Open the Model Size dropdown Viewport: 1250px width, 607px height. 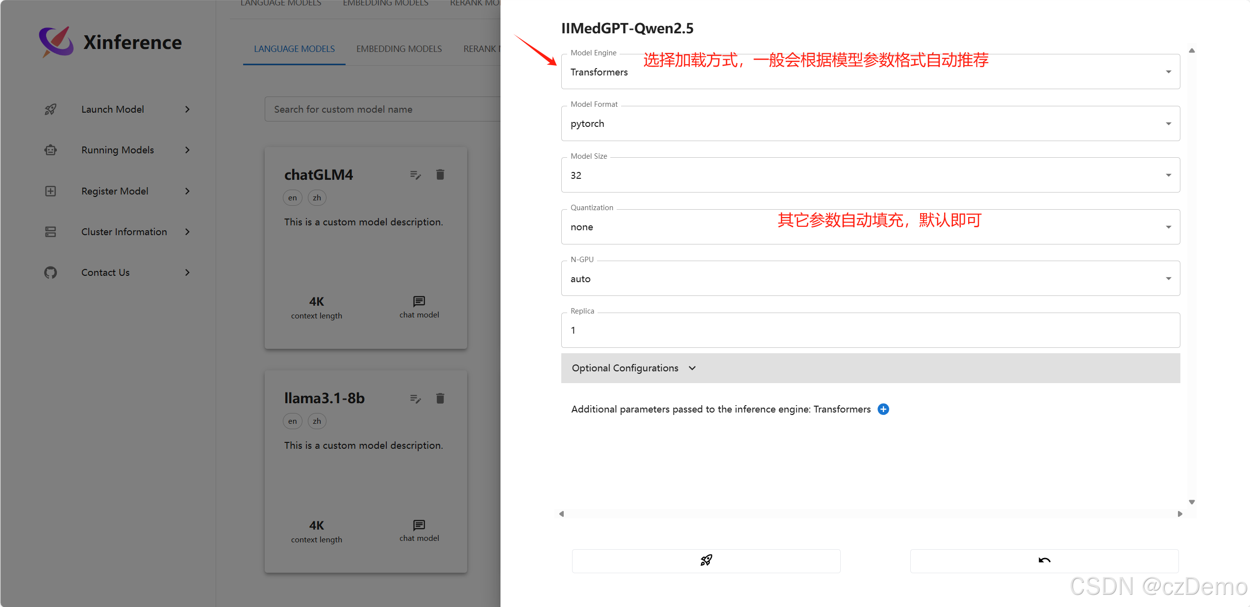[x=870, y=175]
